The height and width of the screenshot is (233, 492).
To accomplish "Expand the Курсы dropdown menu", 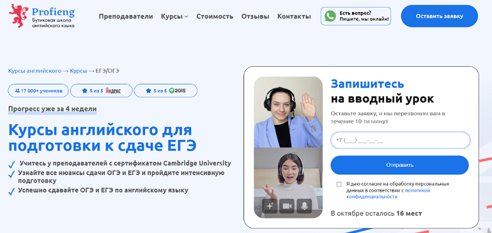I will (175, 16).
